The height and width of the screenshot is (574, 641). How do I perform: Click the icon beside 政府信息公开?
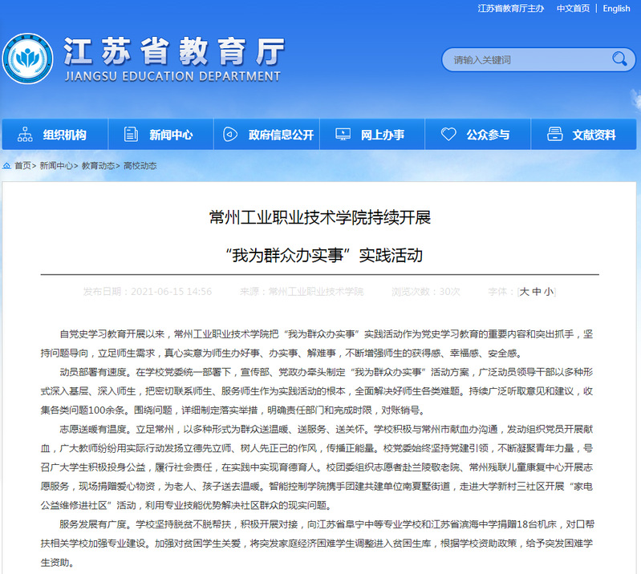(x=230, y=135)
